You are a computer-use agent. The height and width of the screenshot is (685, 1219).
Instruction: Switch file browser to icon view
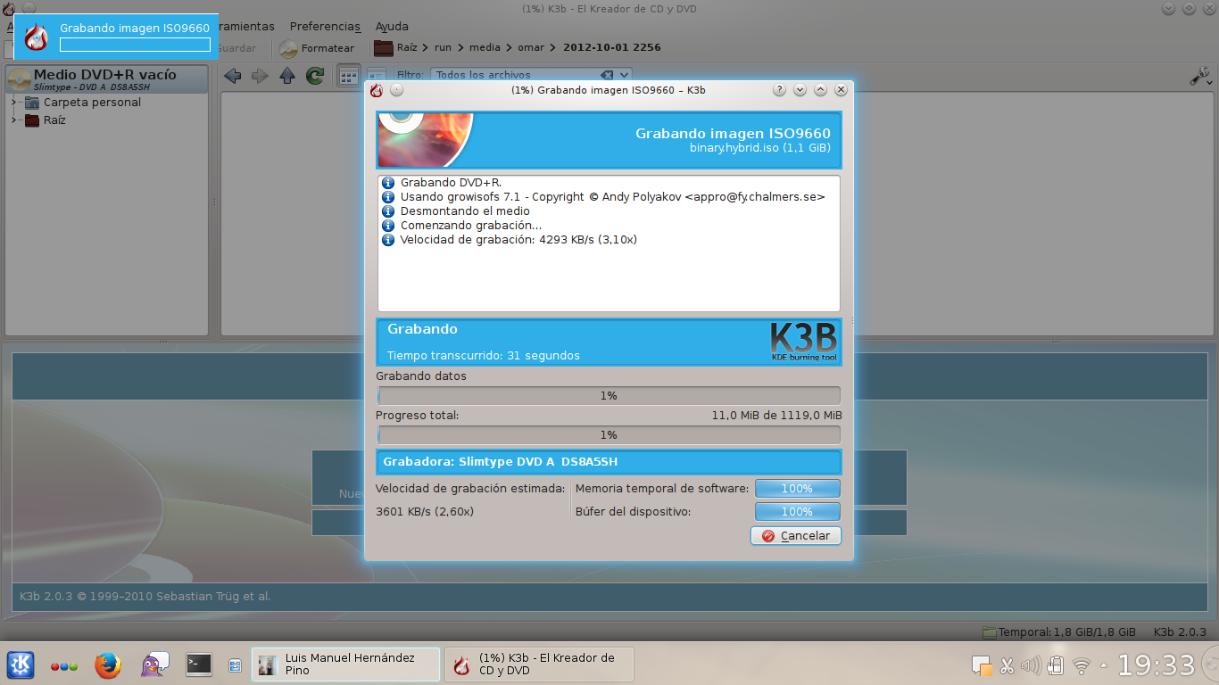coord(349,76)
